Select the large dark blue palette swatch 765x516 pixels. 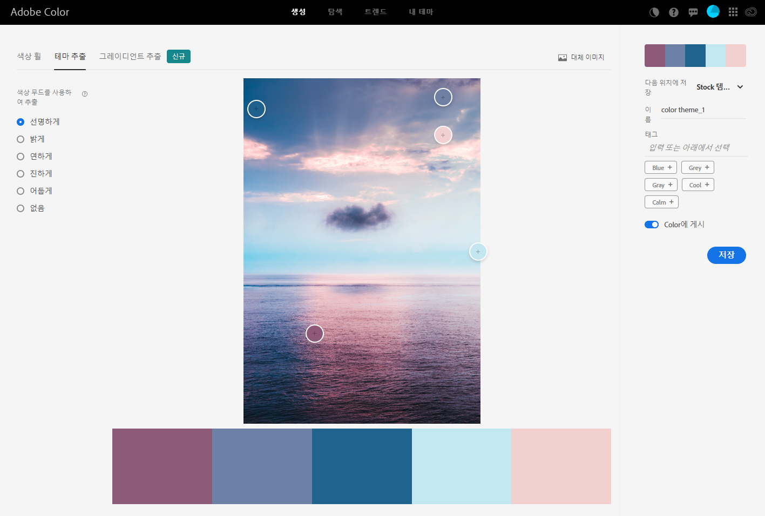pos(362,466)
